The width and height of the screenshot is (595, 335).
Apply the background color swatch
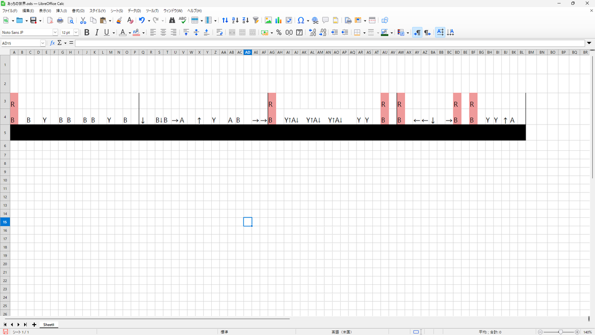(x=136, y=32)
